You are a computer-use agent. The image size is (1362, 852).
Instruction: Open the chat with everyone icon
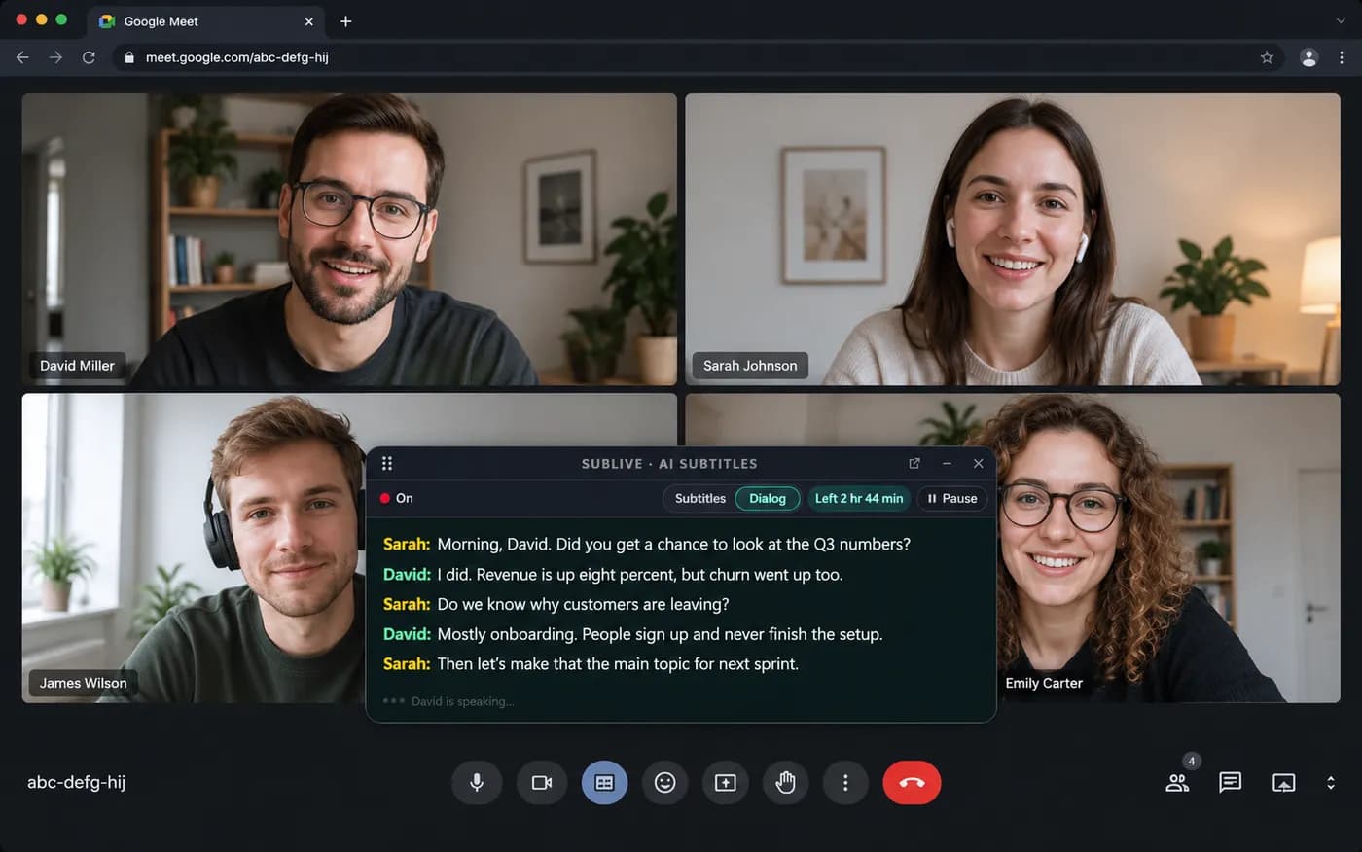click(1231, 782)
